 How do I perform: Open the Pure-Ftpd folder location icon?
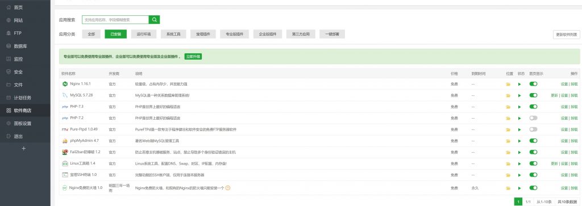click(x=508, y=130)
